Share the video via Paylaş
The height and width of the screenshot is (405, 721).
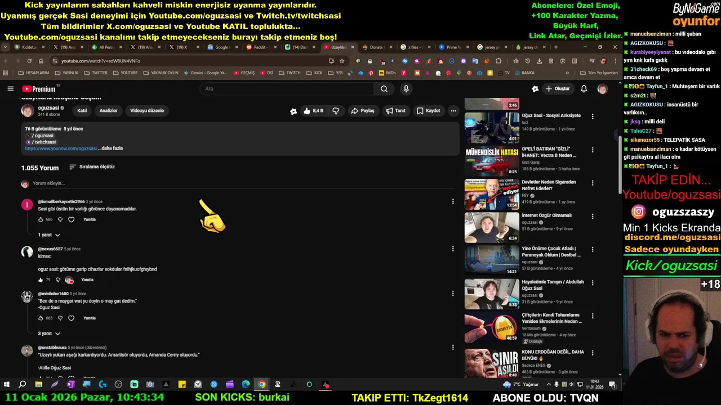(x=362, y=111)
